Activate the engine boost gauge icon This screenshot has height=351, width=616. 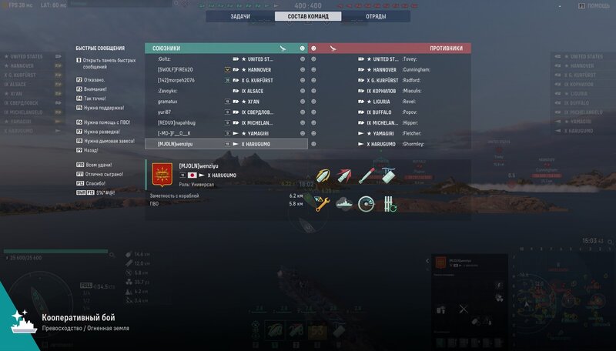click(x=366, y=204)
